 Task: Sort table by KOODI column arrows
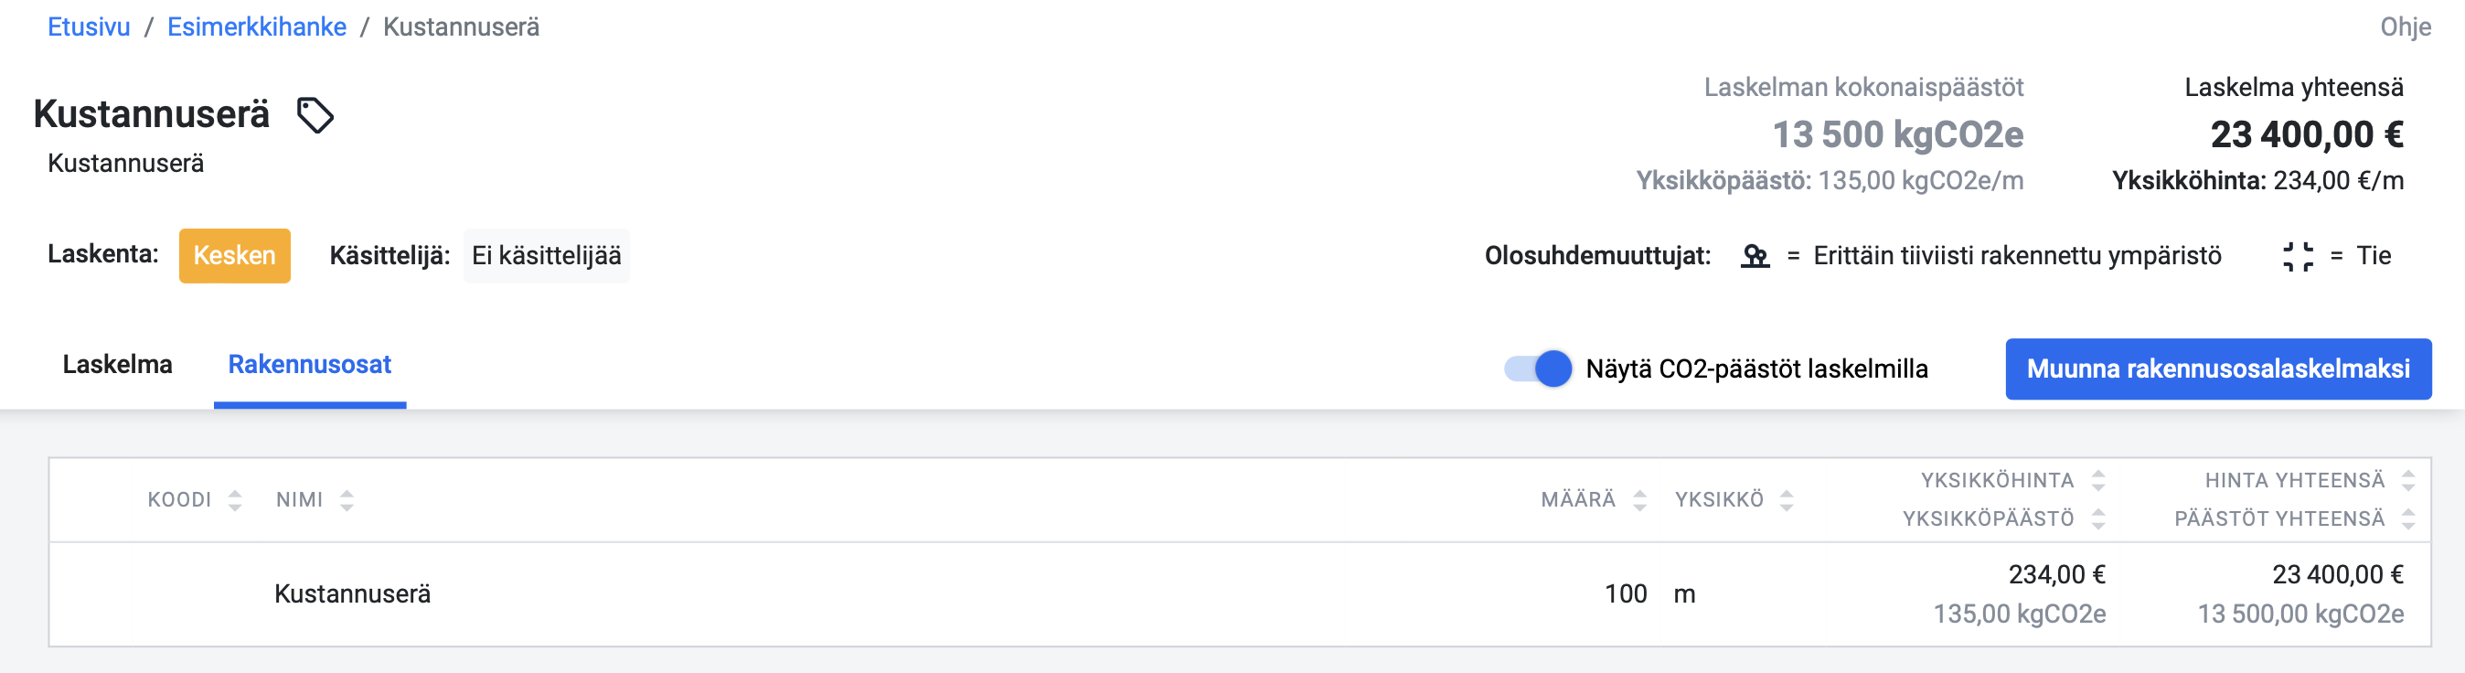pos(235,500)
